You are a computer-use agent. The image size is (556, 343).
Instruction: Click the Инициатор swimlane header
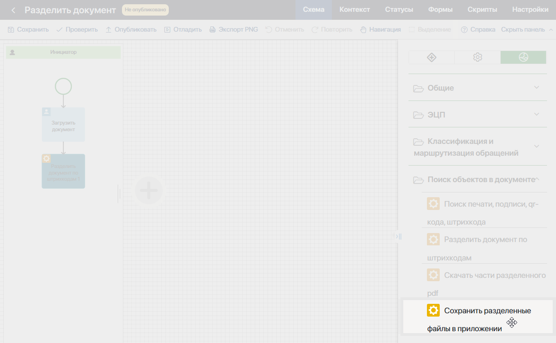click(63, 52)
